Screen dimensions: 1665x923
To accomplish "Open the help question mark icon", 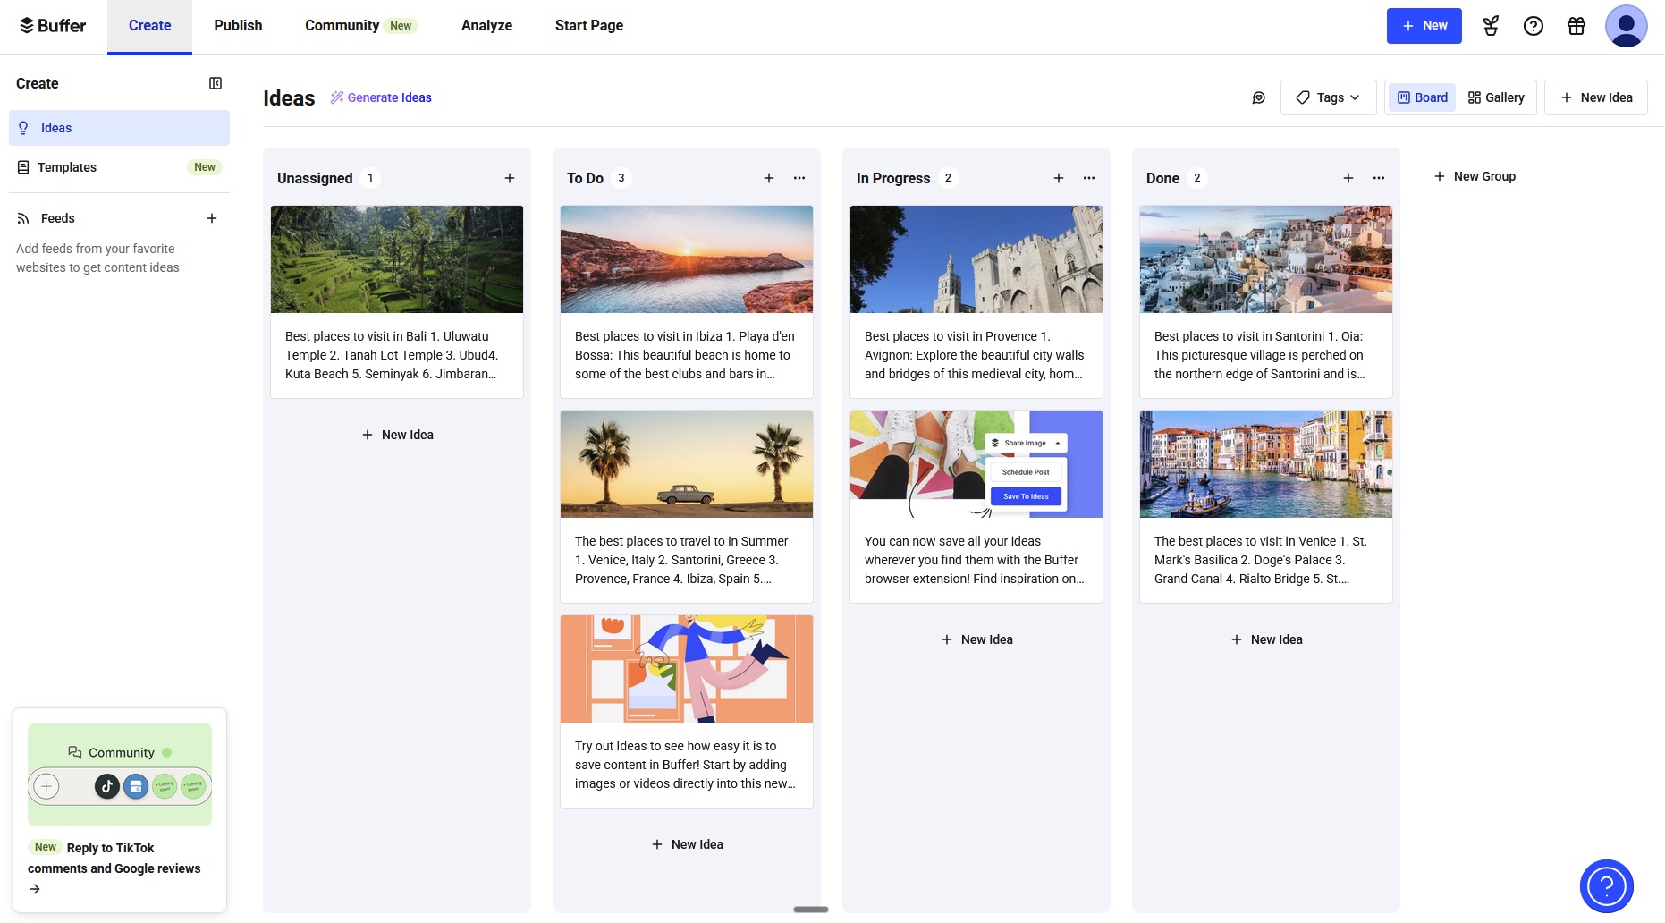I will tap(1534, 25).
